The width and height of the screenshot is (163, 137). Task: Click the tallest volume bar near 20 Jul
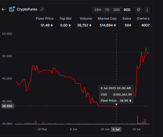pos(138,120)
